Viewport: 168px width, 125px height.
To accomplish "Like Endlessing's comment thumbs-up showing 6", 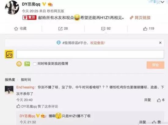I will pyautogui.click(x=159, y=100).
